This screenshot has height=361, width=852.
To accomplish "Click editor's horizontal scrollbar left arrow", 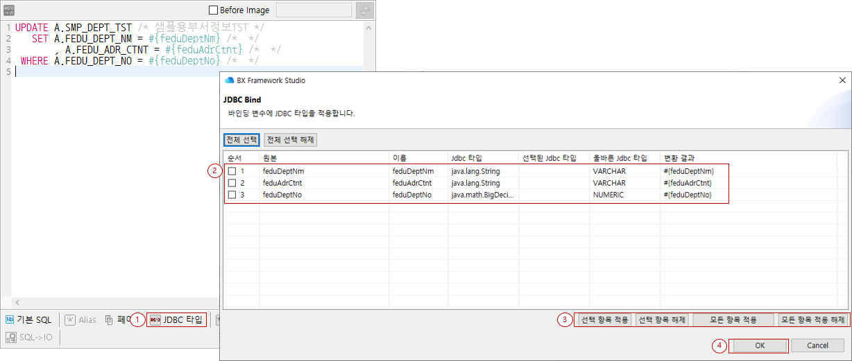I will [17, 303].
